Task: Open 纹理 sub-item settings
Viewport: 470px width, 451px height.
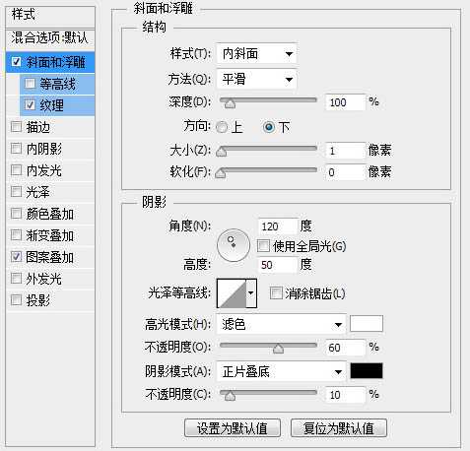Action: 57,105
